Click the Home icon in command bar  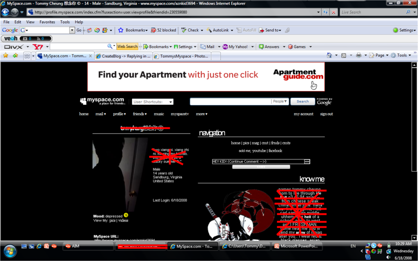pos(329,55)
